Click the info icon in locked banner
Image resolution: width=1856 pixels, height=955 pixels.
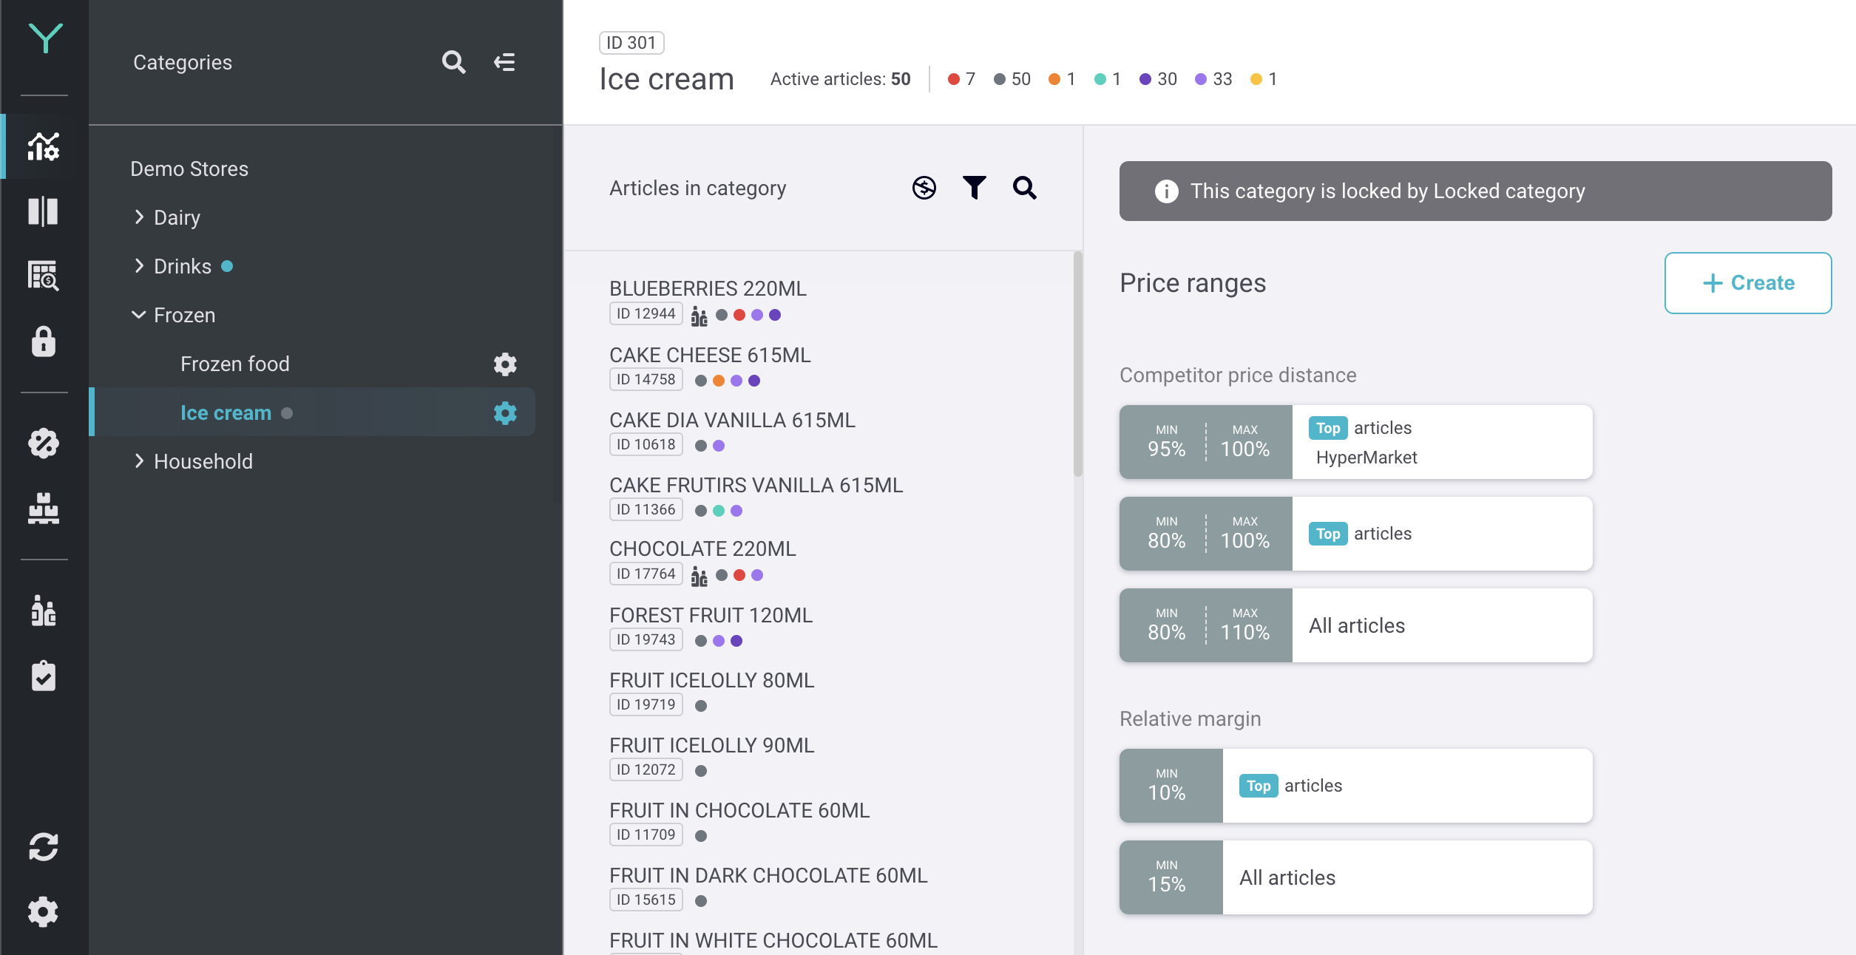click(1167, 191)
